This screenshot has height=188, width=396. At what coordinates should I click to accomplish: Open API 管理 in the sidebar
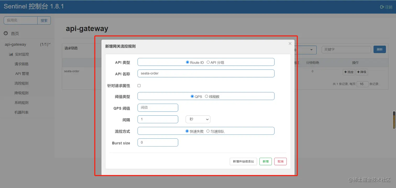click(22, 74)
